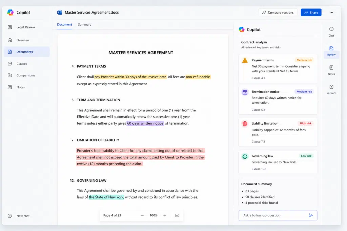Click '4 potential risks found' summary item
The image size is (347, 231).
coord(261,203)
